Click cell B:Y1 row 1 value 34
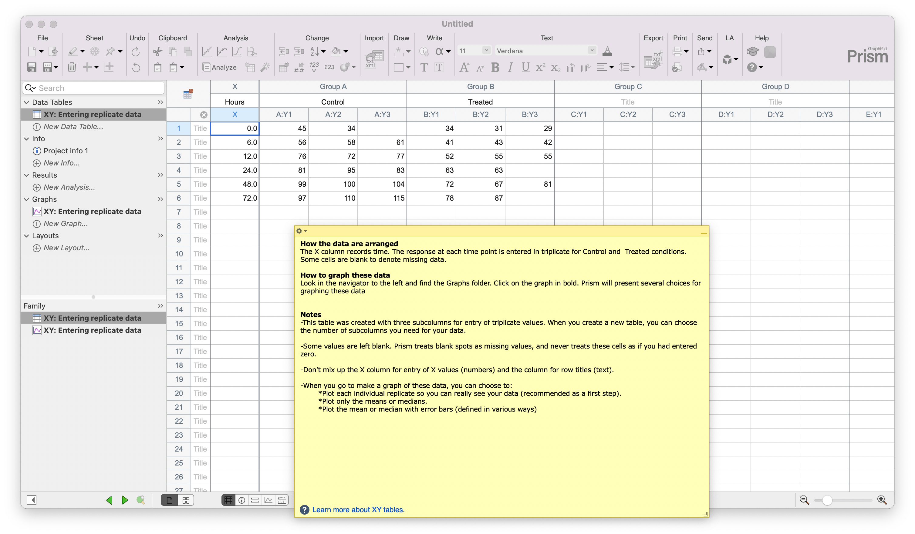 (432, 128)
